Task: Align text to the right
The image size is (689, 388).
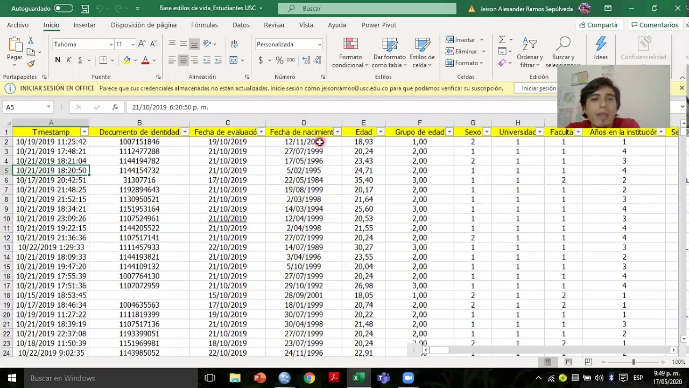Action: (x=194, y=60)
